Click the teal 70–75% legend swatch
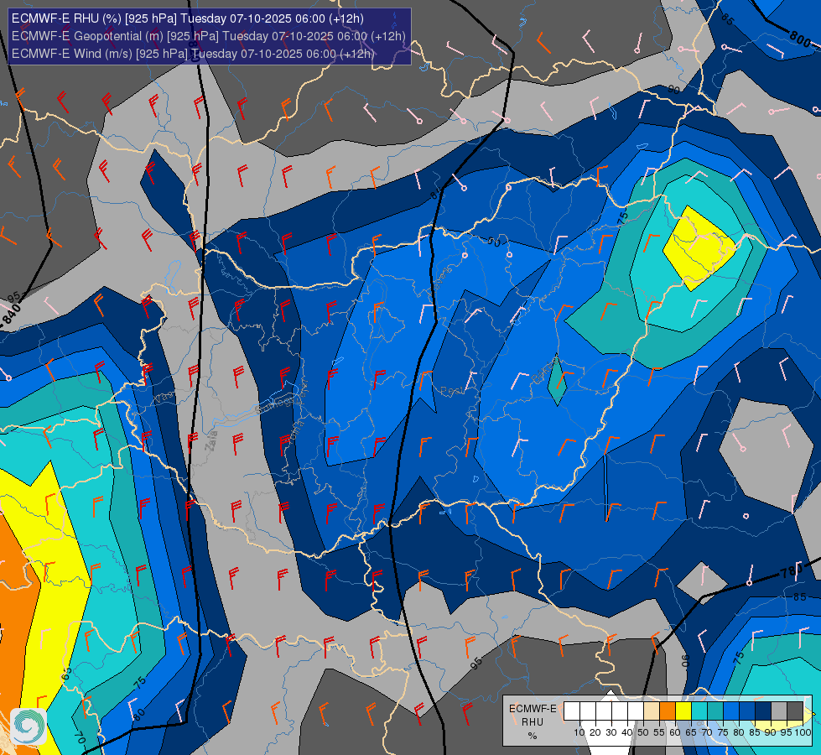 click(x=715, y=711)
